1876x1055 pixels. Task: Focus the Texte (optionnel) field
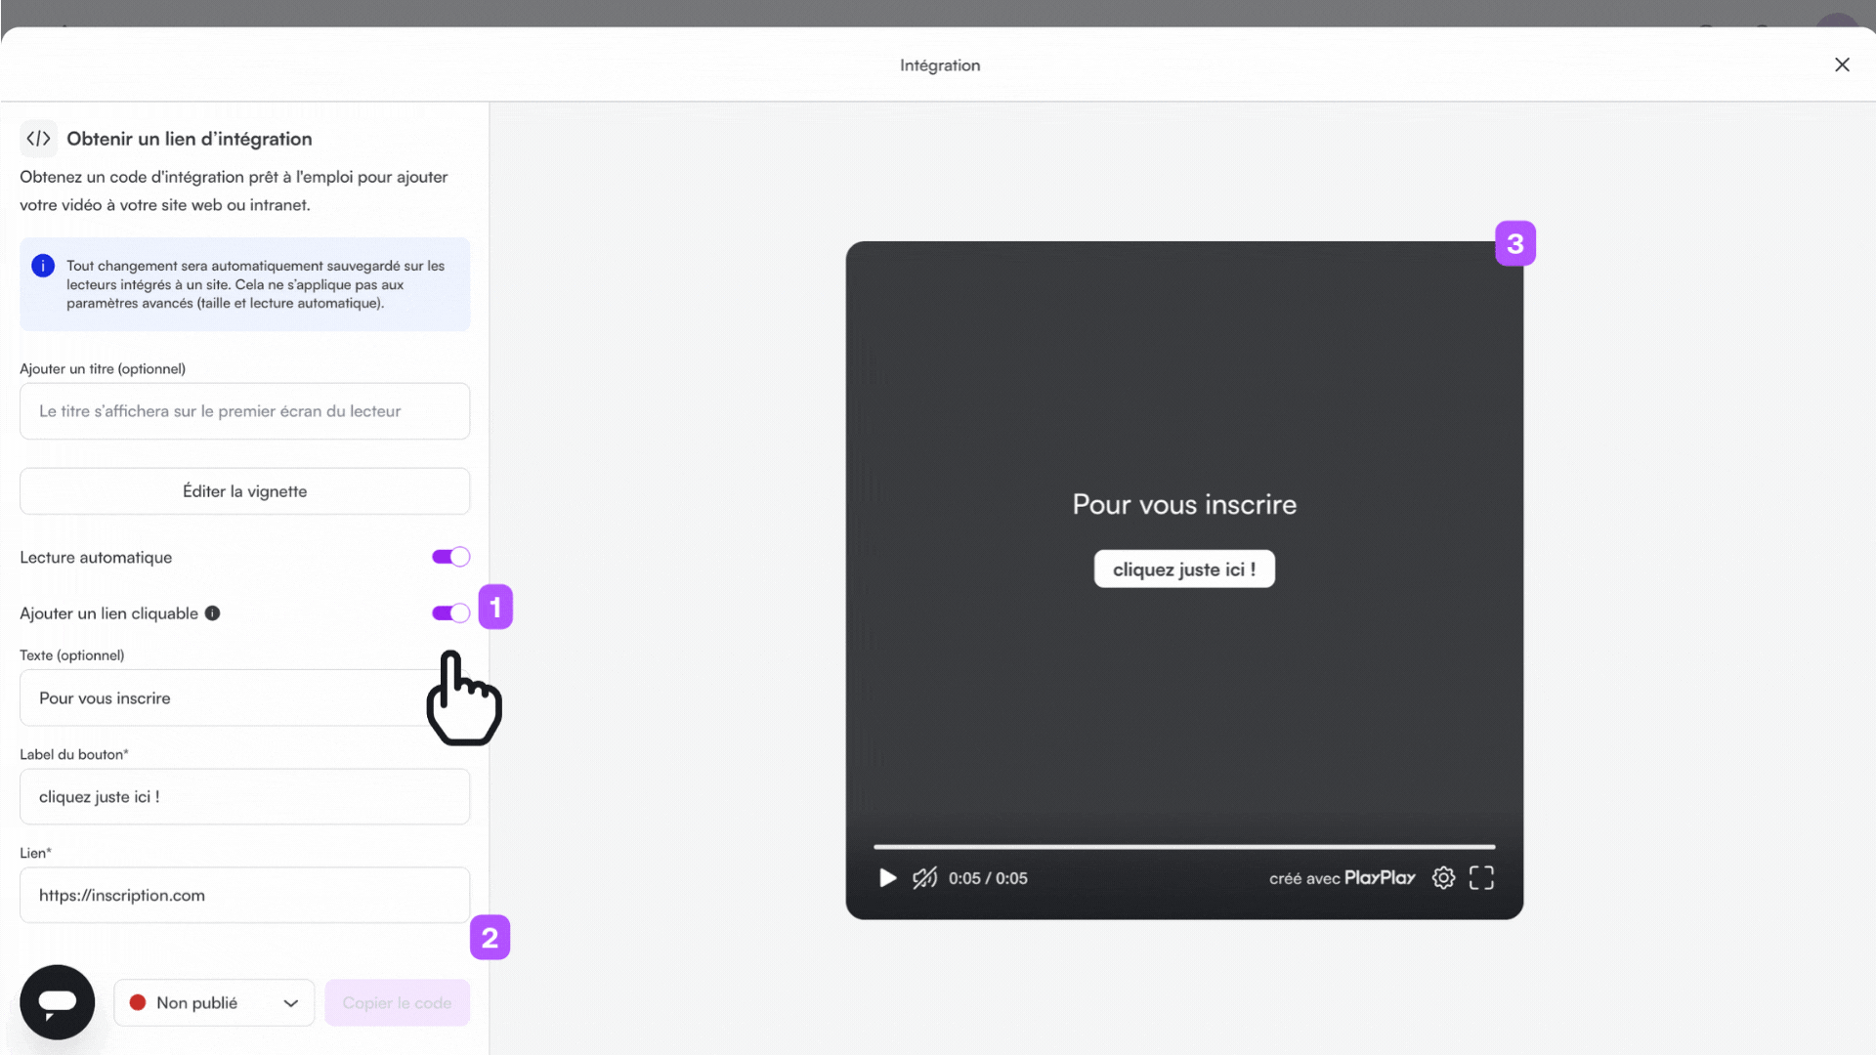coord(245,697)
